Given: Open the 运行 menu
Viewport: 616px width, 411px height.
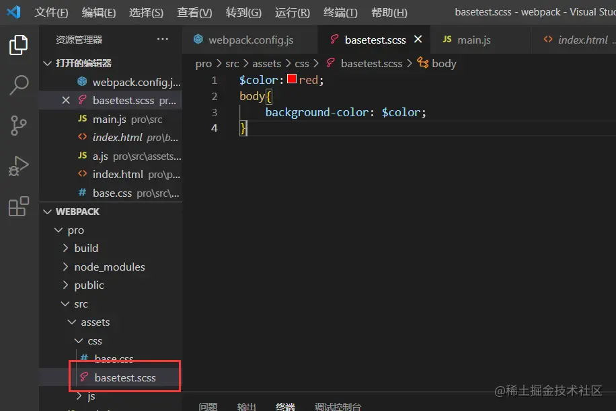Looking at the screenshot, I should 291,12.
